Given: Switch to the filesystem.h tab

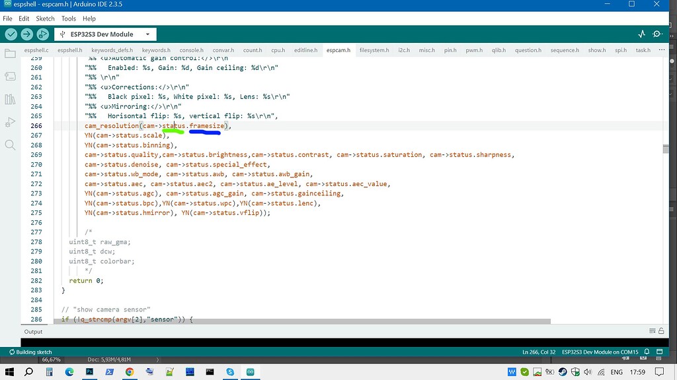Looking at the screenshot, I should coord(373,49).
